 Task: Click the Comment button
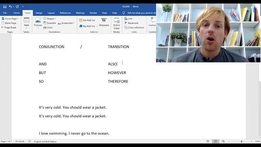pyautogui.click(x=152, y=22)
